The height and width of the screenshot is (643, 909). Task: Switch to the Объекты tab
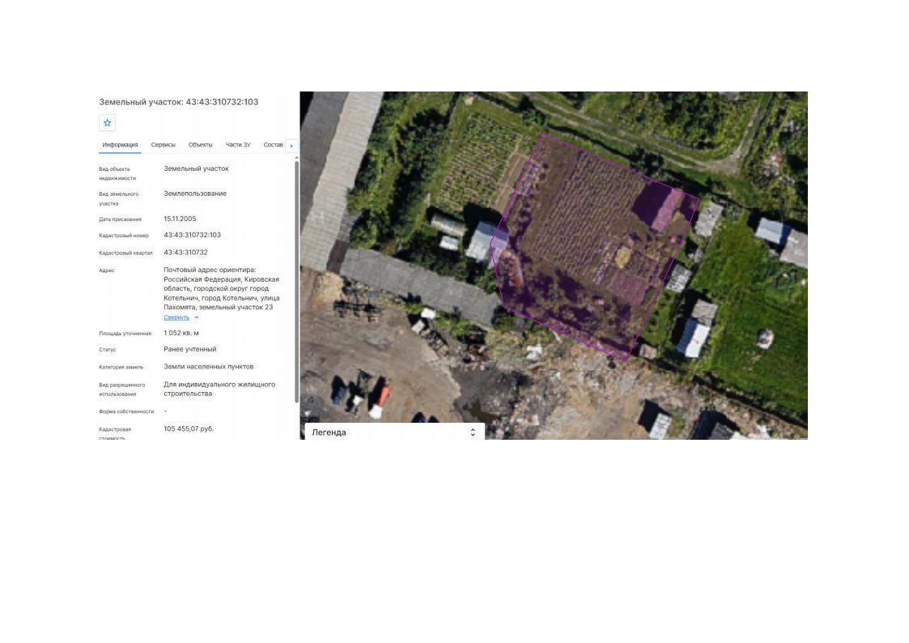(x=200, y=145)
